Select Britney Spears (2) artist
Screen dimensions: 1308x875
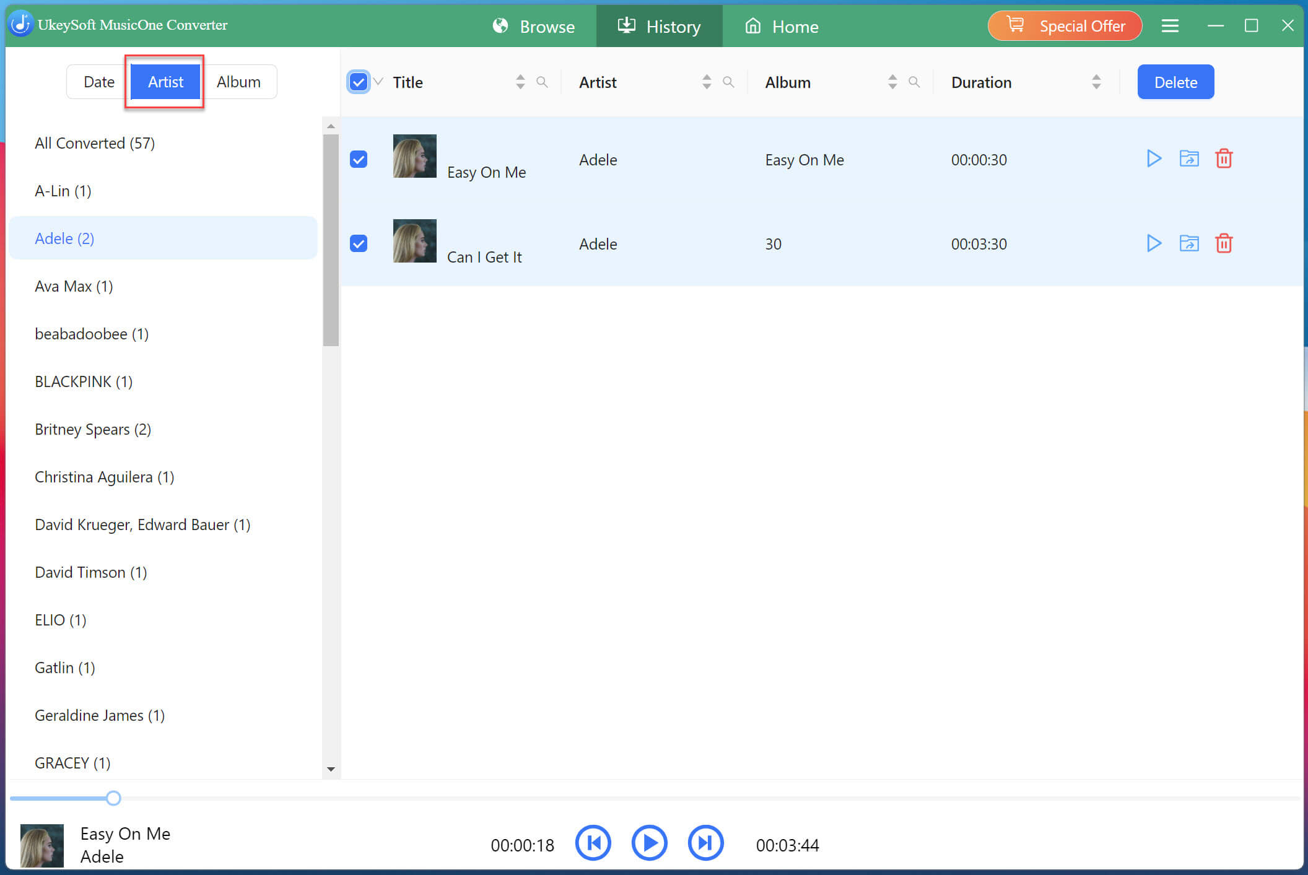163,429
